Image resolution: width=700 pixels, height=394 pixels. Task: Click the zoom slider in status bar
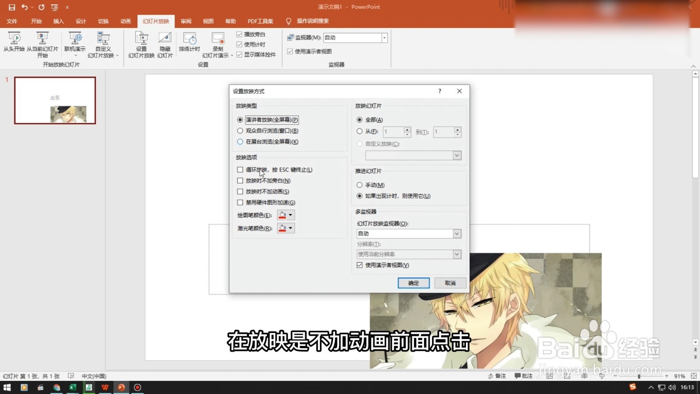(639, 376)
